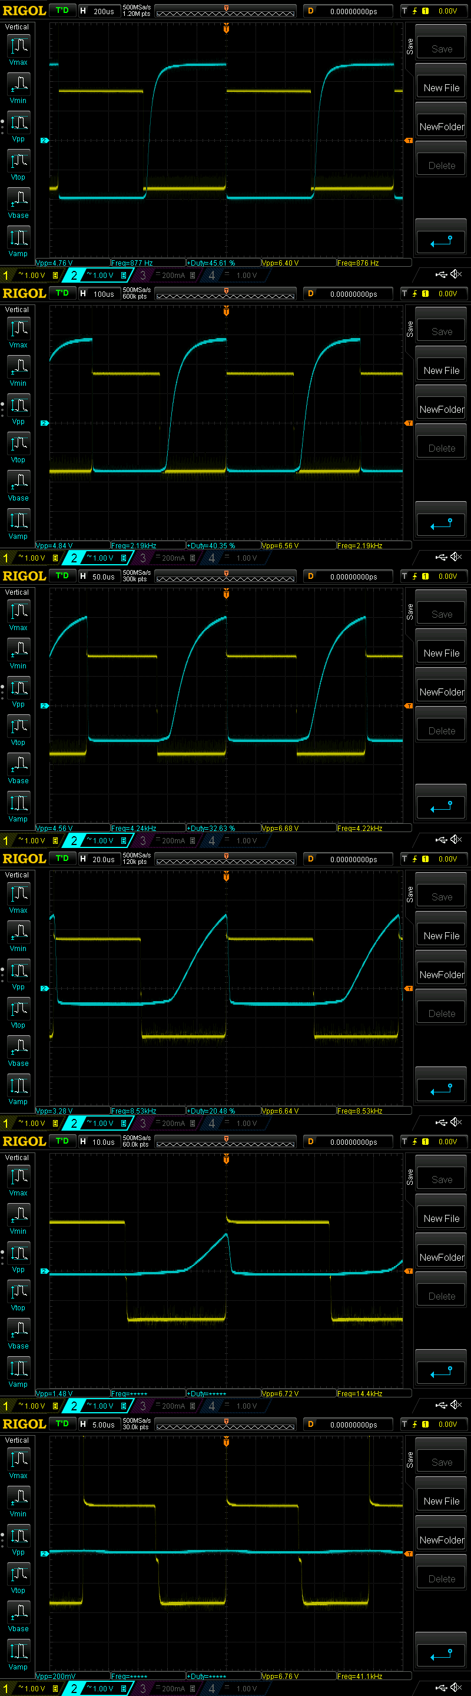This screenshot has width=471, height=1696.
Task: Choose the Vpp measurement icon in the 50.0us capture
Action: [x=18, y=691]
